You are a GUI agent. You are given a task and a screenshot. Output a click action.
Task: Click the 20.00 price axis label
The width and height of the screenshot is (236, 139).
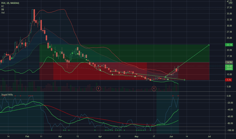click(229, 50)
